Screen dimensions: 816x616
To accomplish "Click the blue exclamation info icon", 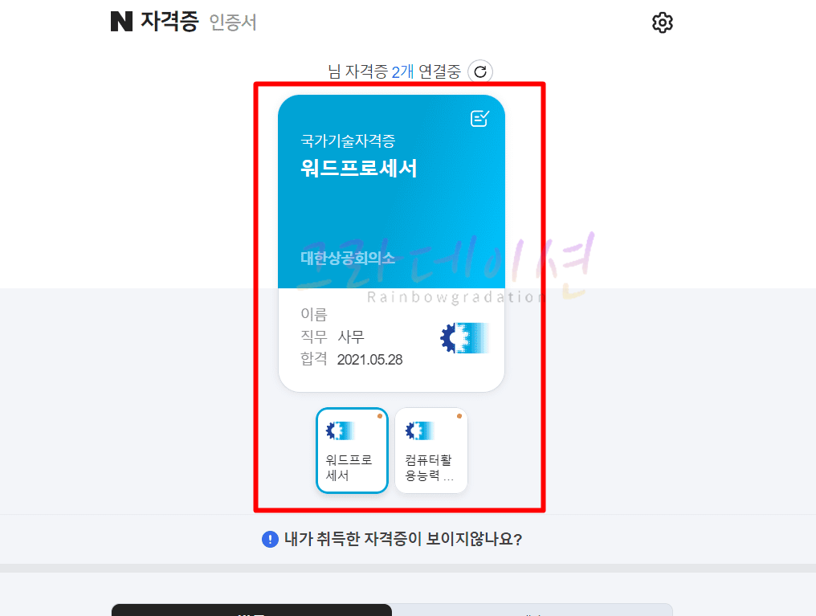I will (x=270, y=539).
